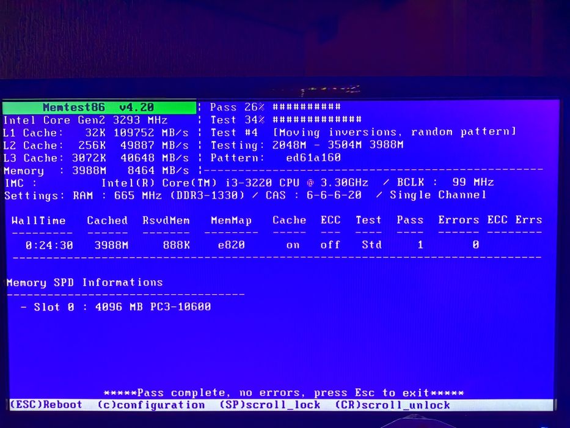
Task: Click the ECC Errs column header
Action: point(515,220)
